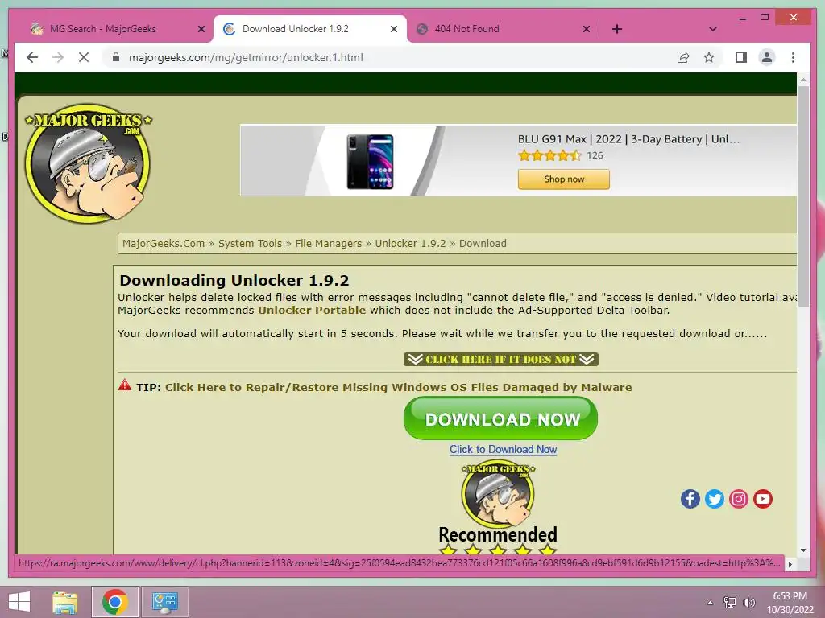Screen dimensions: 825x618
Task: Close the Download Unlocker tab
Action: pyautogui.click(x=393, y=29)
